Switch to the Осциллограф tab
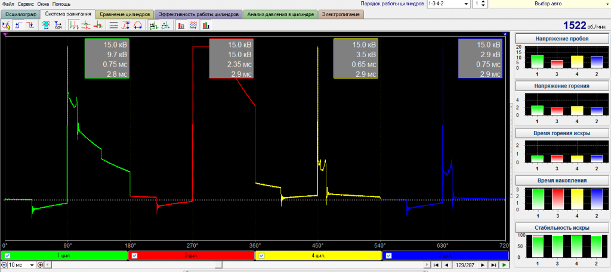Viewport: 611px width, 272px height. 21,14
